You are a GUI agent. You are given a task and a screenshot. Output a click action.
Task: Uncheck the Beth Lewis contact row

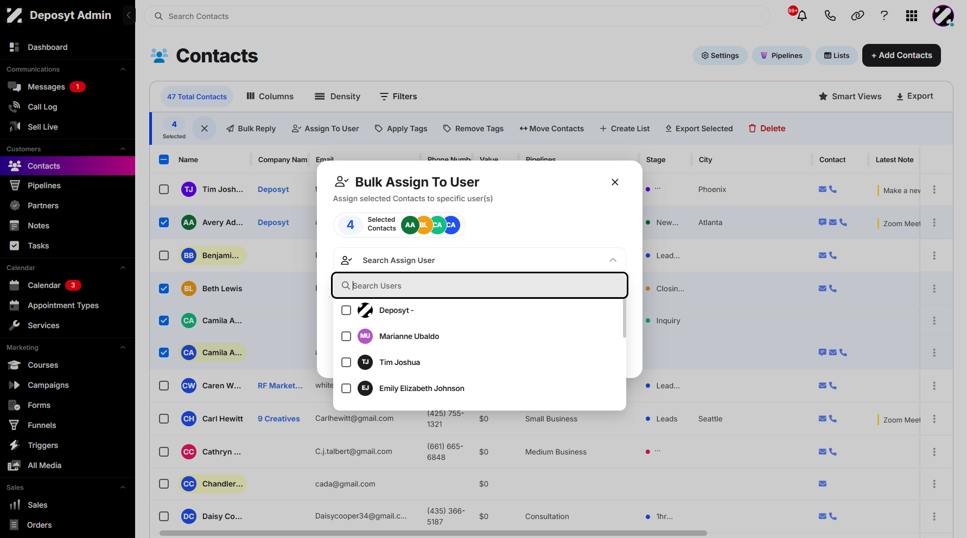tap(164, 289)
